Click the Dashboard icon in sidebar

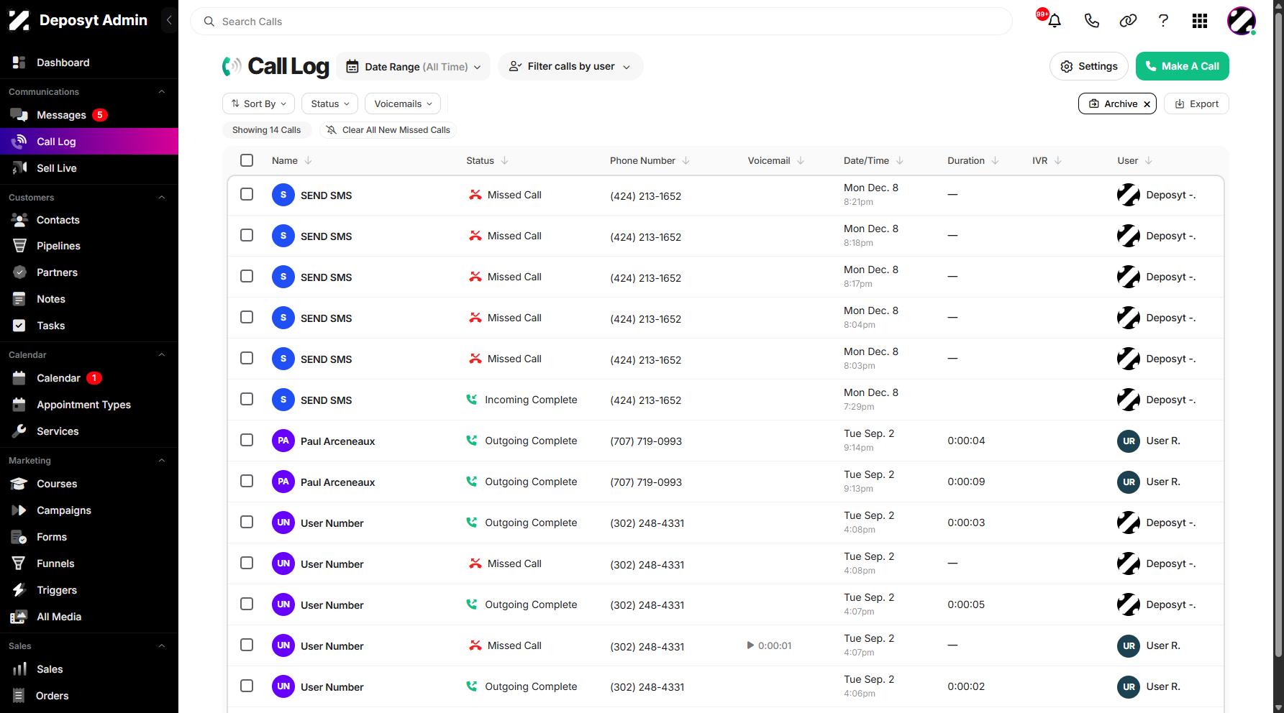(x=19, y=63)
